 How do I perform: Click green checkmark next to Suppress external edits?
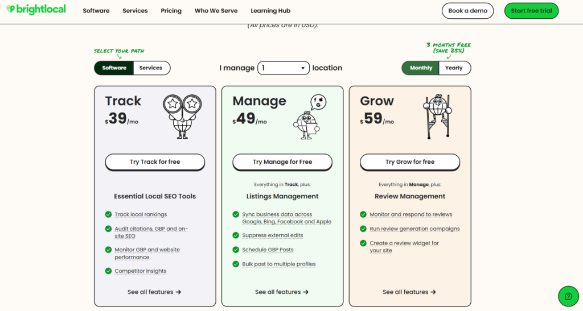236,235
